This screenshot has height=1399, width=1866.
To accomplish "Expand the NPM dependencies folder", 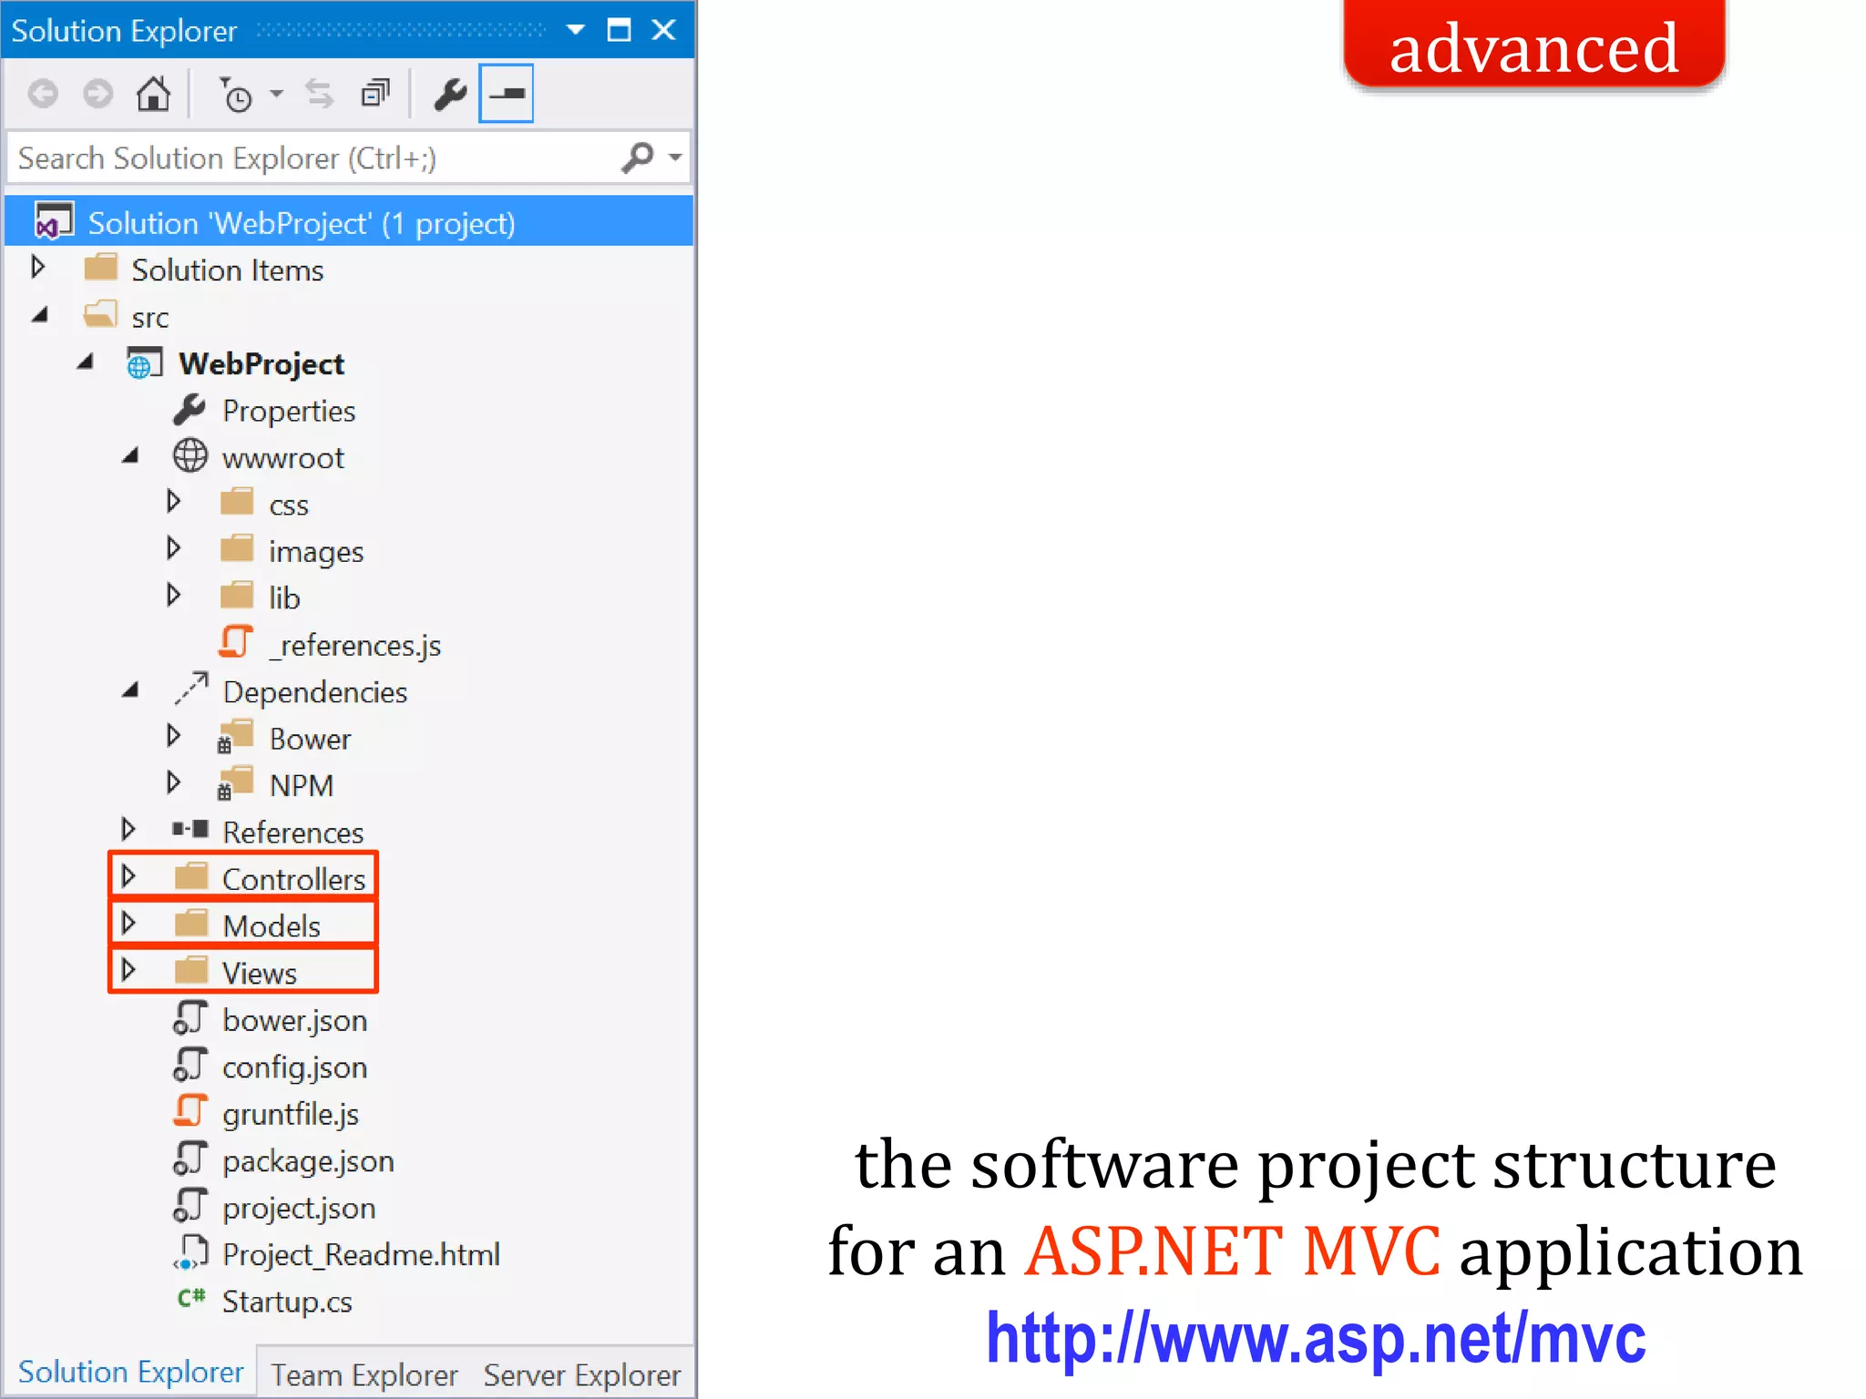I will [174, 782].
